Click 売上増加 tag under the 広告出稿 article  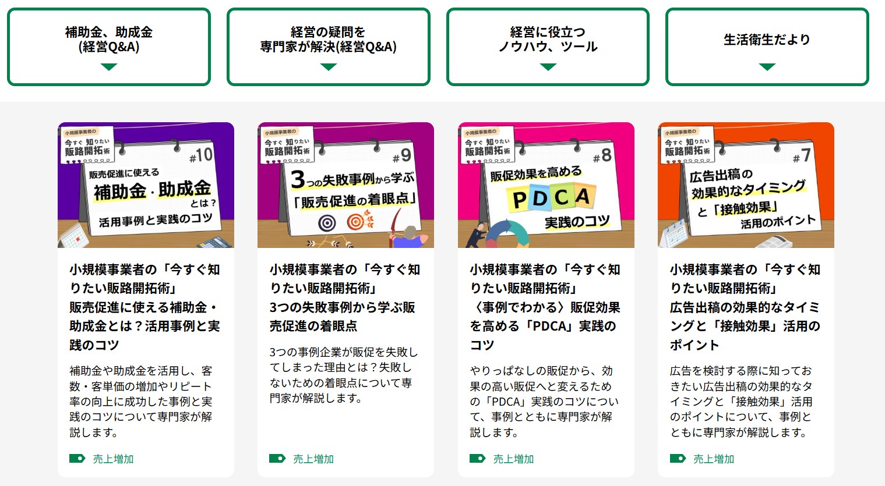pos(714,459)
